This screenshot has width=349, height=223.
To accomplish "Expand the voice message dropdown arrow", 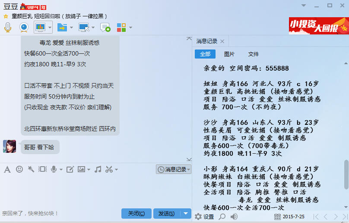I will point(61,170).
